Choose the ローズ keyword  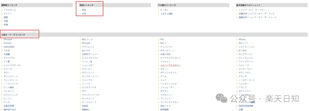7,102
